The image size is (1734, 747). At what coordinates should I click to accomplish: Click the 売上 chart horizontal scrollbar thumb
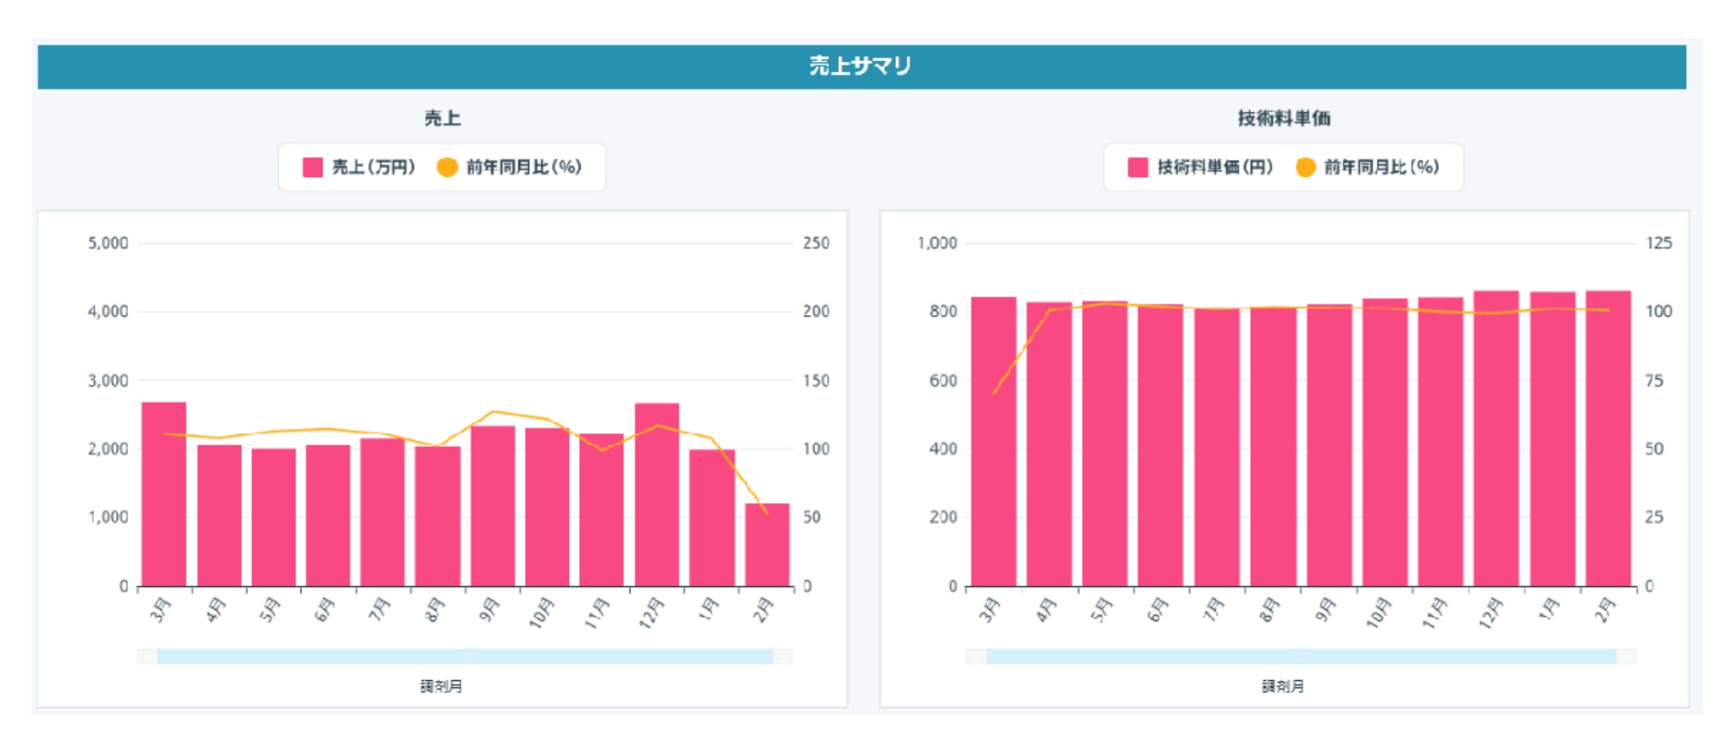pos(465,657)
